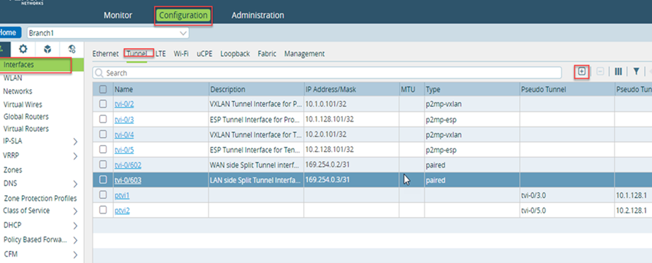Switch to the uCPE tab
Image resolution: width=652 pixels, height=263 pixels.
click(x=204, y=54)
